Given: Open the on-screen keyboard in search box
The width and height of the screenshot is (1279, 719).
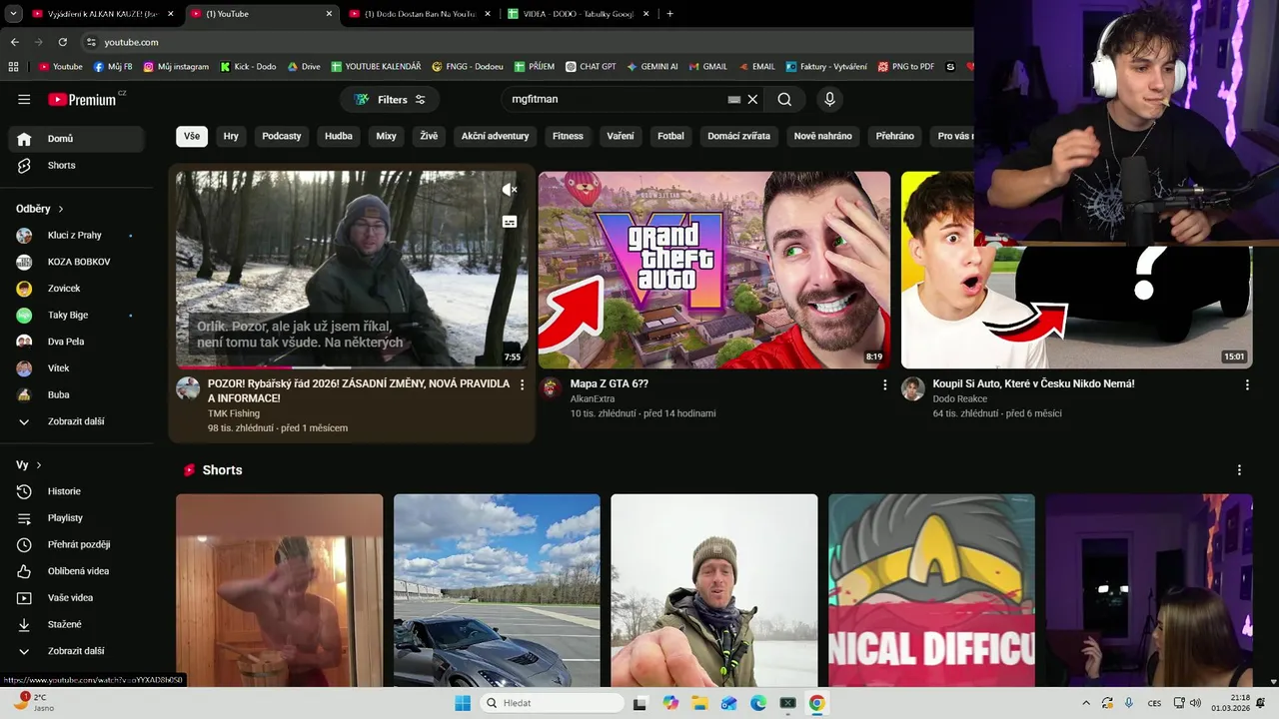Looking at the screenshot, I should tap(734, 99).
